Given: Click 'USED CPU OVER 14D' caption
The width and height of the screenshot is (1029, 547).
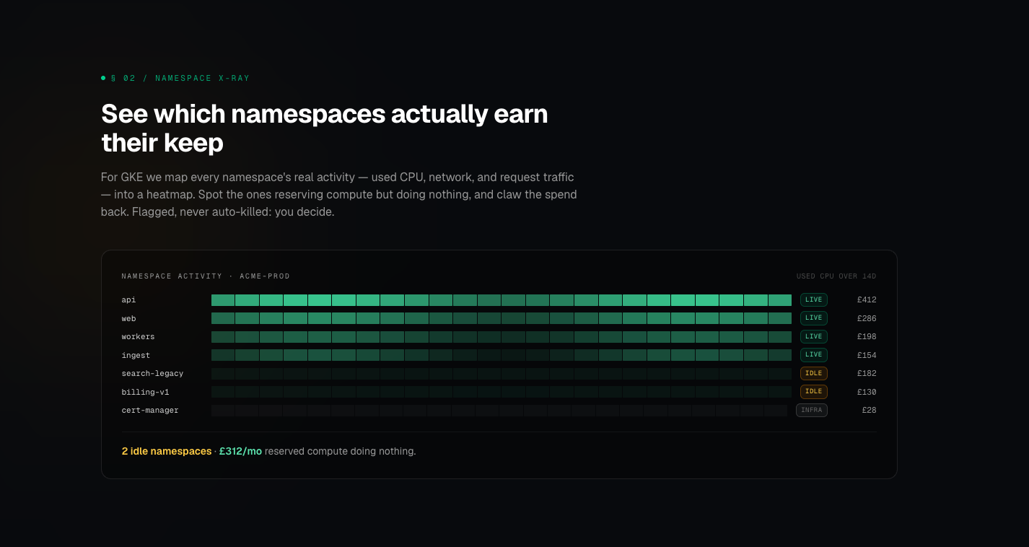Looking at the screenshot, I should click(x=836, y=276).
